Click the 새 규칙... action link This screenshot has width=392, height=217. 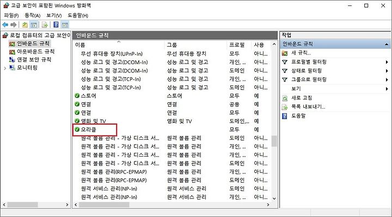pyautogui.click(x=301, y=53)
